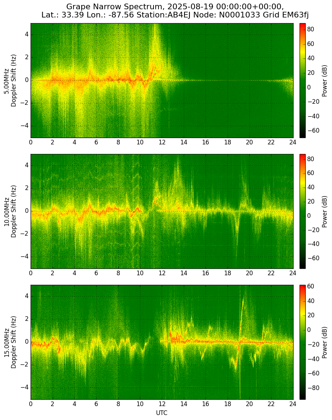
Task: Click the 5.00MHz power colorbar
Action: [x=302, y=80]
